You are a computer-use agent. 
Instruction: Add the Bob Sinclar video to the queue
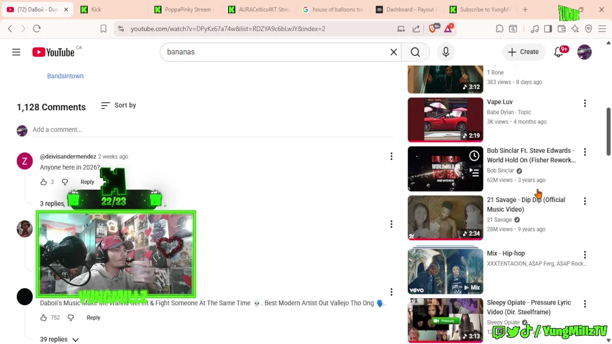click(474, 172)
